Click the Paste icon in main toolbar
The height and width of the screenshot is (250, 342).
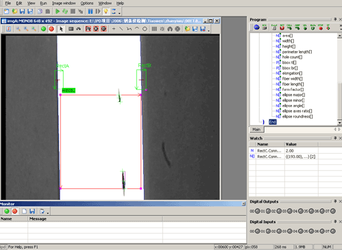(x=48, y=11)
